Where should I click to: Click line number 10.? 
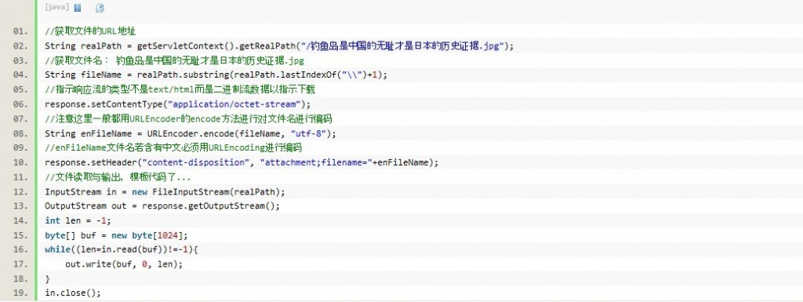[x=21, y=163]
